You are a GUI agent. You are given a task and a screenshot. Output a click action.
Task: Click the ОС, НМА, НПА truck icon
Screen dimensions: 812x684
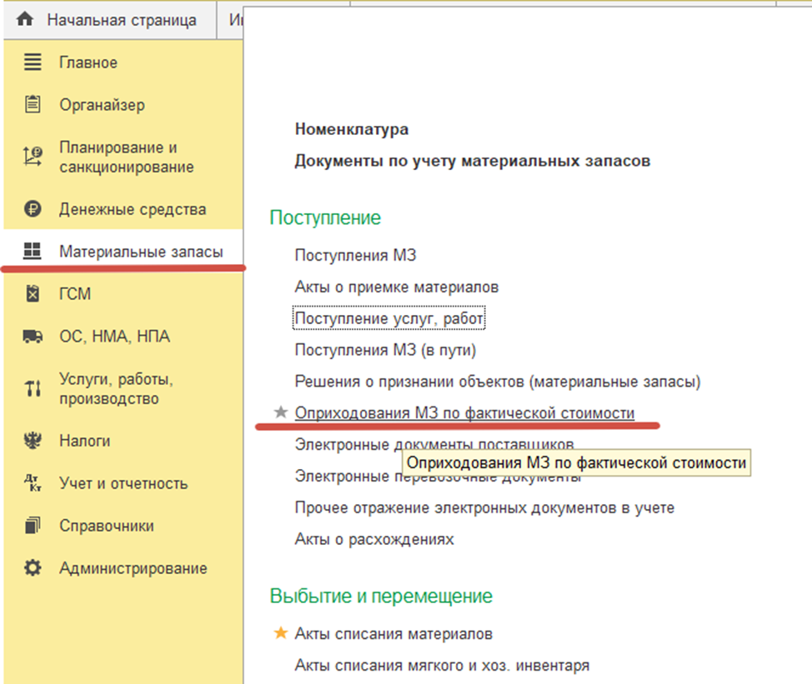coord(33,337)
